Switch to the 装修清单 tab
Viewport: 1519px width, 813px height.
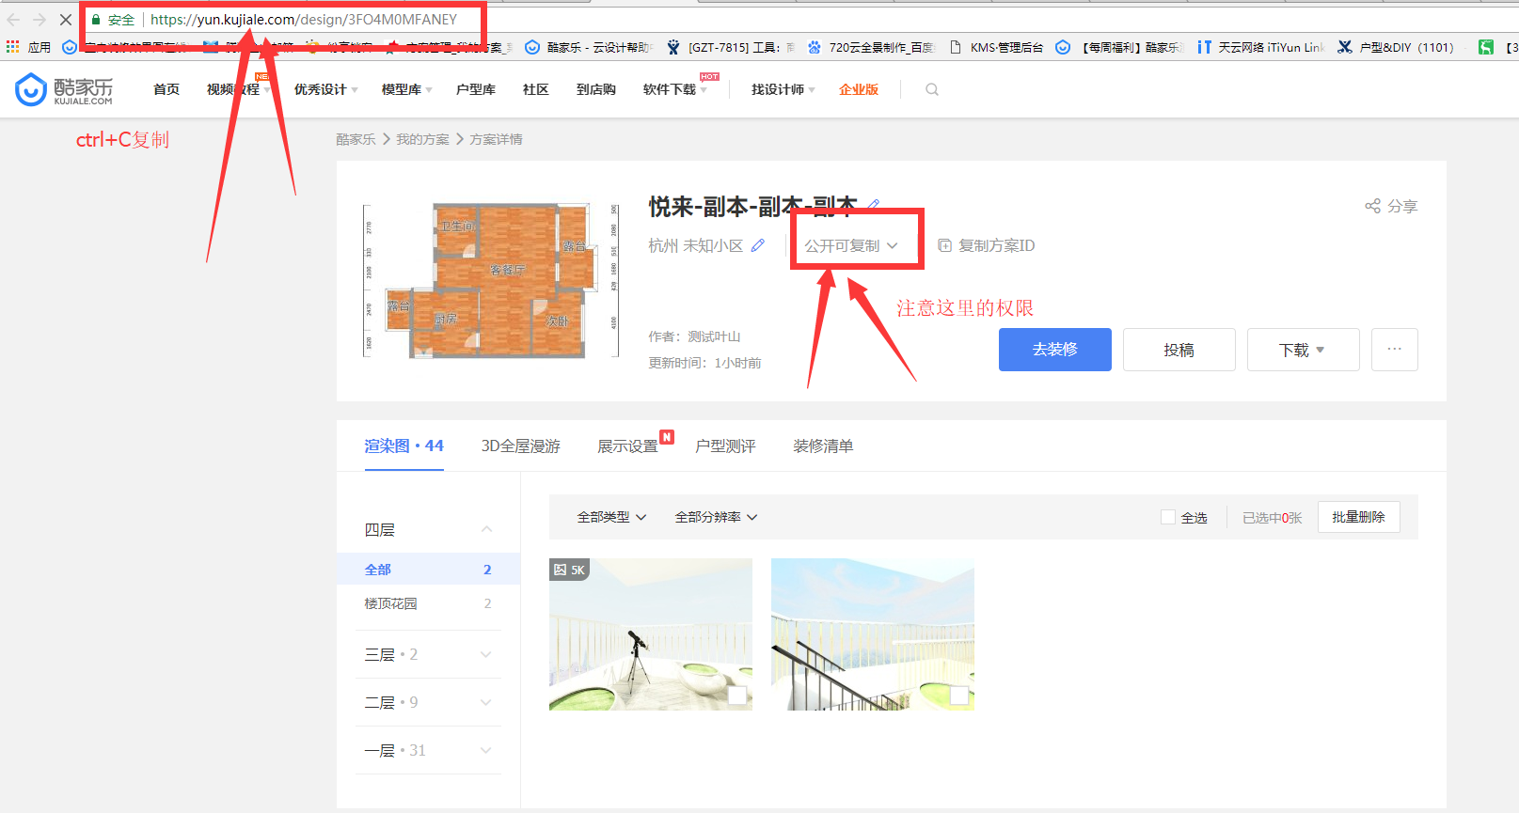pyautogui.click(x=823, y=446)
